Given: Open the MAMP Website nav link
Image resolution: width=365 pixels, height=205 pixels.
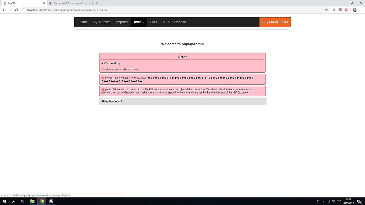Looking at the screenshot, I should (174, 22).
